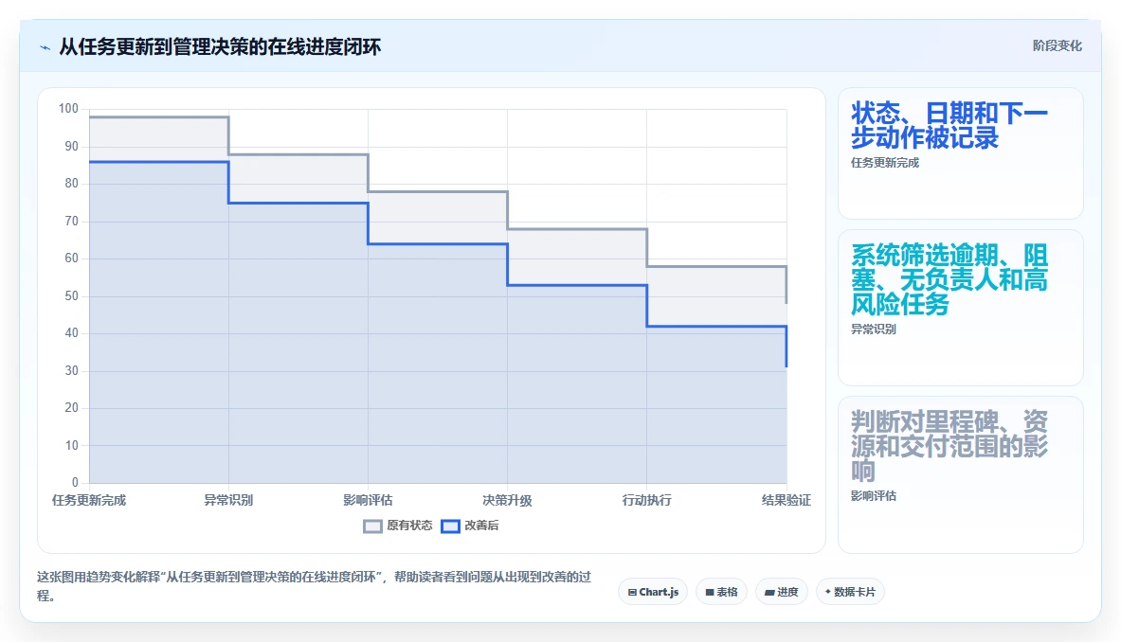Click the 阶段变化 label in header
The height and width of the screenshot is (642, 1121).
1057,45
